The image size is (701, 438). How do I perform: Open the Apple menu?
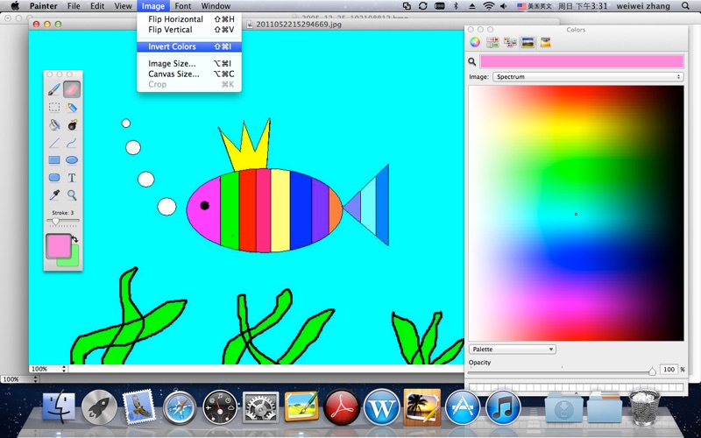coord(15,6)
